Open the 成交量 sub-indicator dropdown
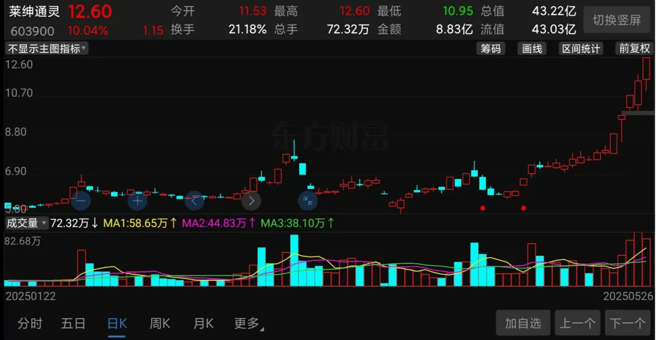Image resolution: width=658 pixels, height=340 pixels. [26, 223]
